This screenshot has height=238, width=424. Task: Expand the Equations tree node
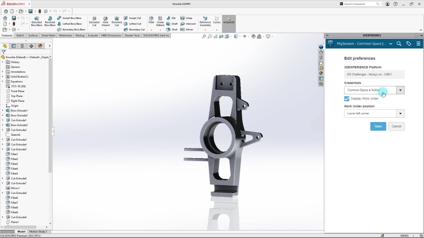(x=3, y=82)
